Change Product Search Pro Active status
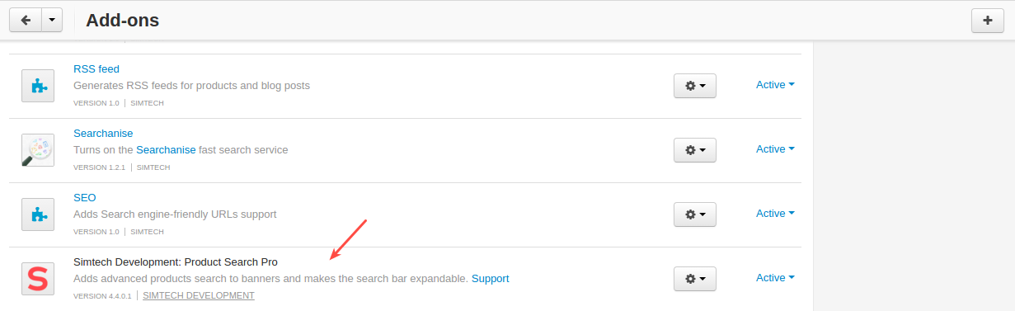The image size is (1015, 311). (x=775, y=277)
